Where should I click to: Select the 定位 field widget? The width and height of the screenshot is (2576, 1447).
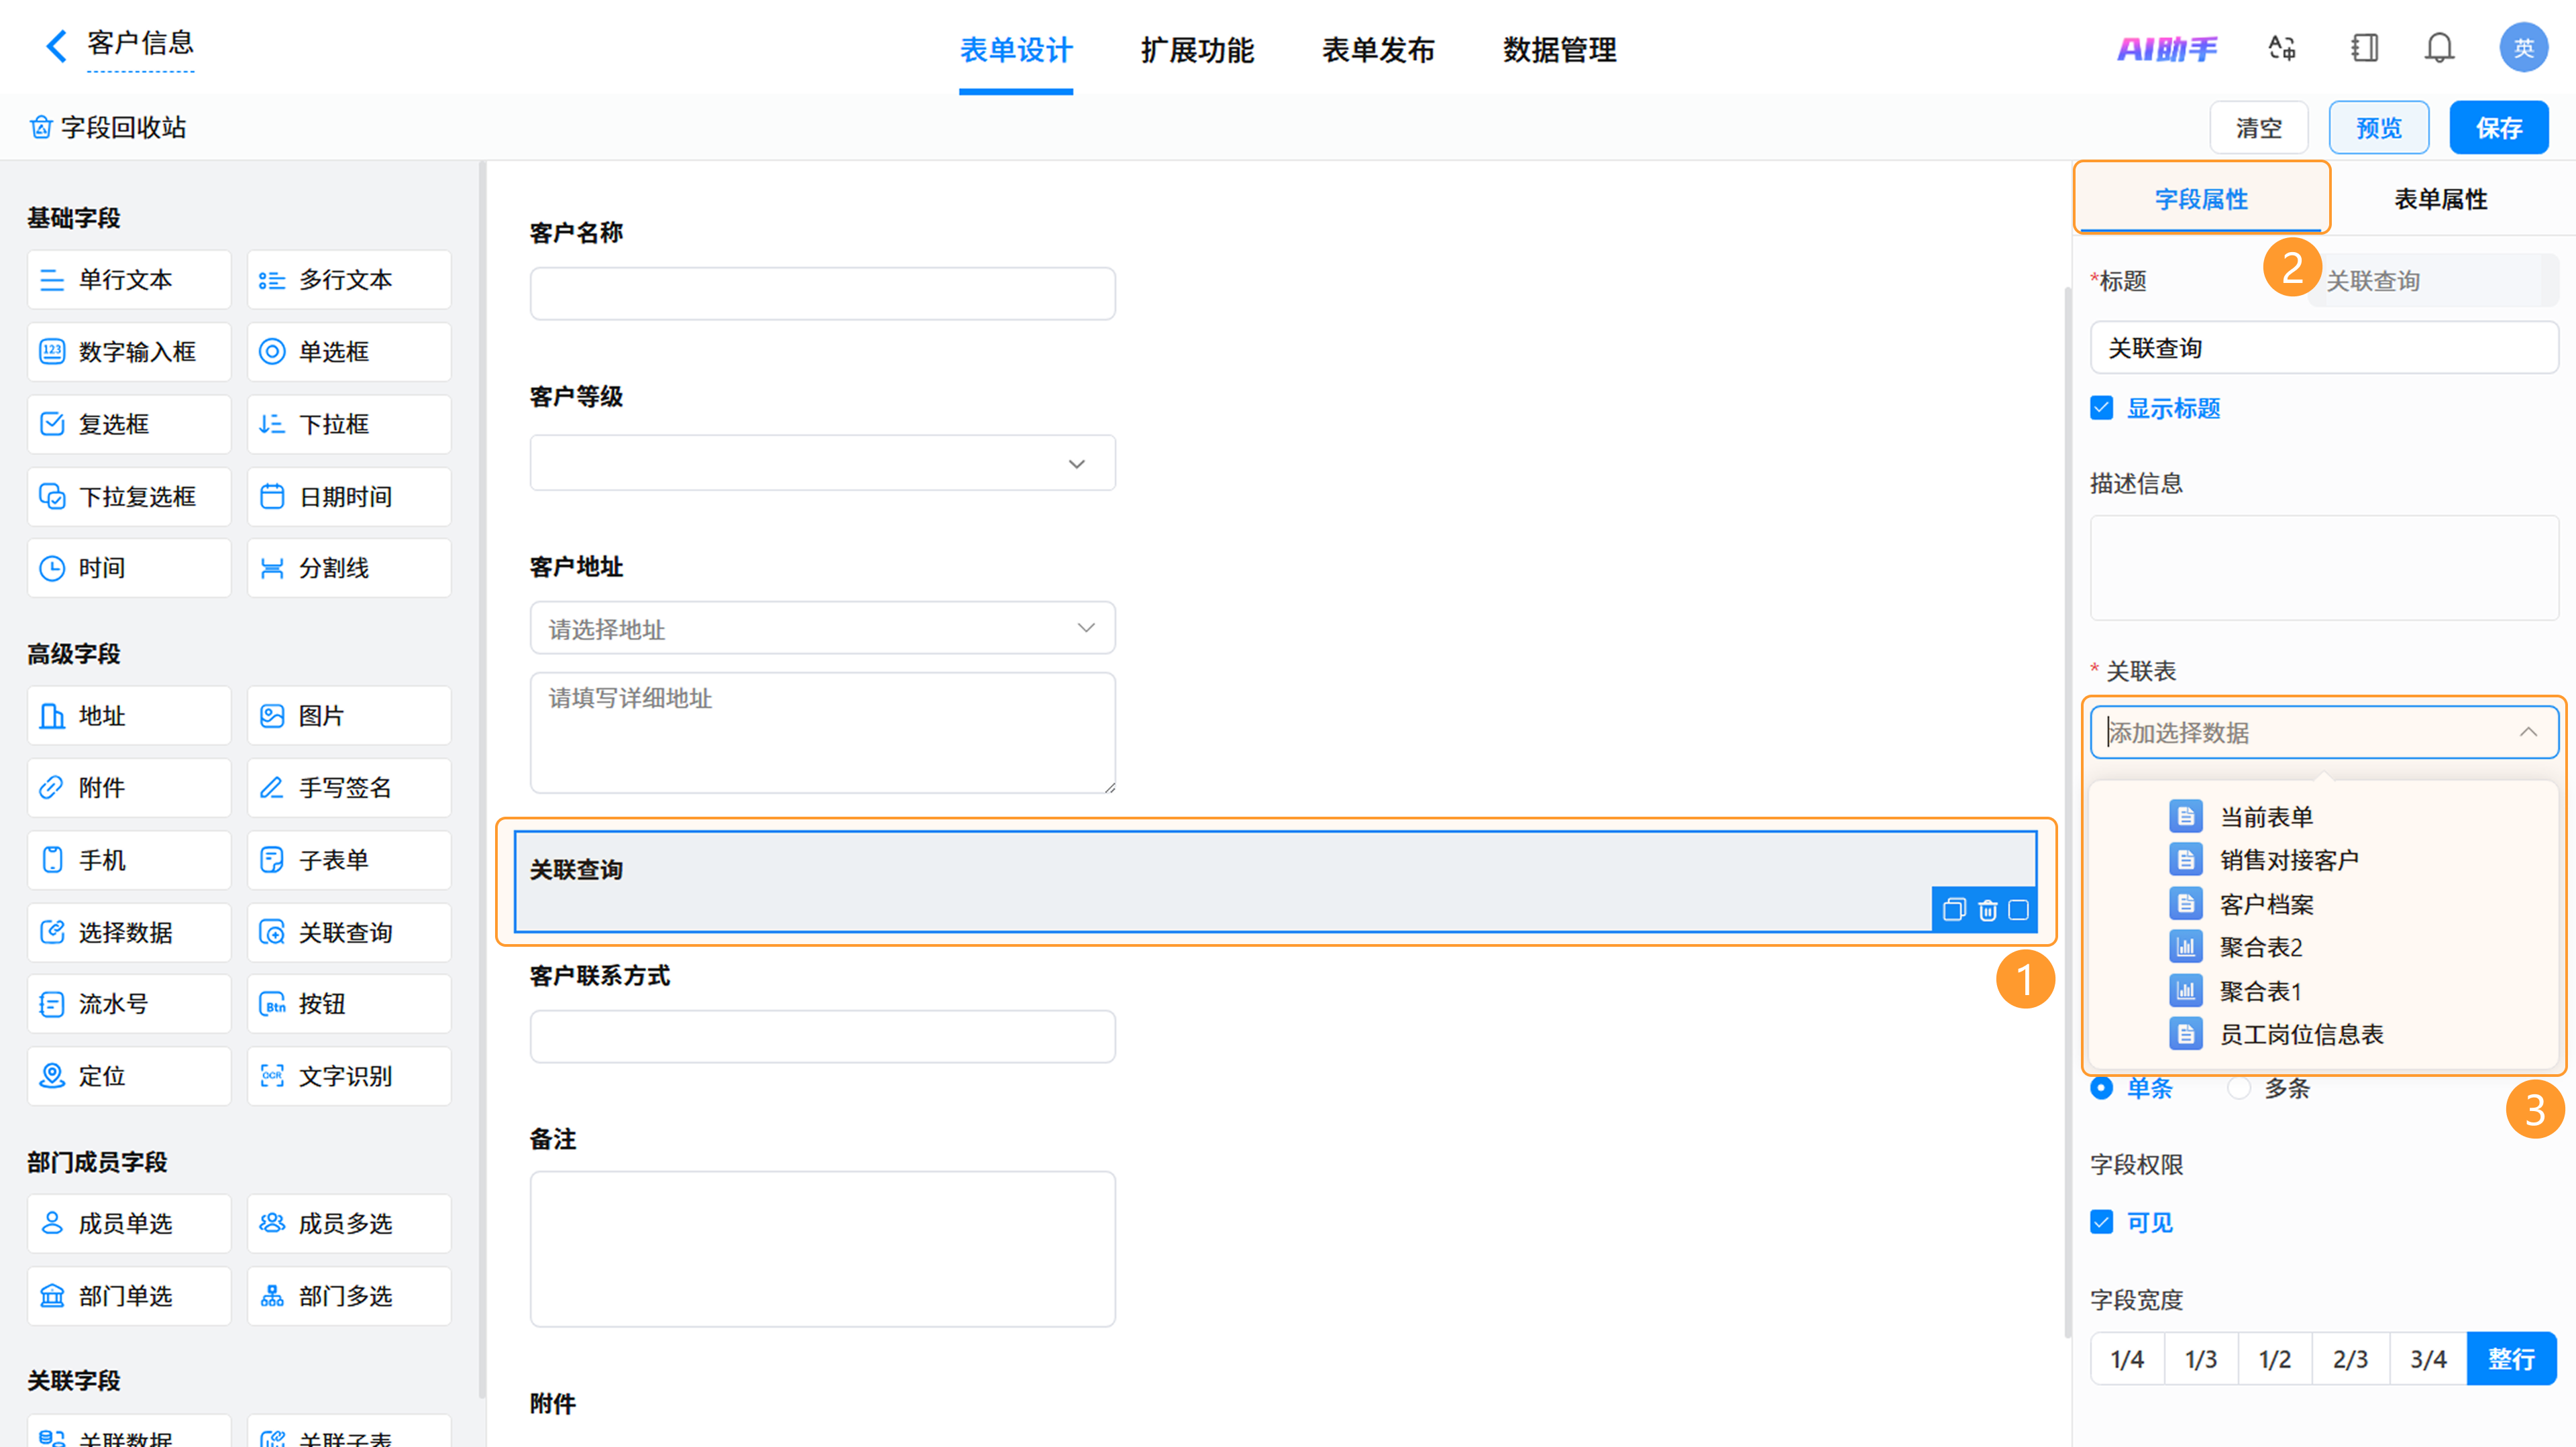pos(129,1076)
